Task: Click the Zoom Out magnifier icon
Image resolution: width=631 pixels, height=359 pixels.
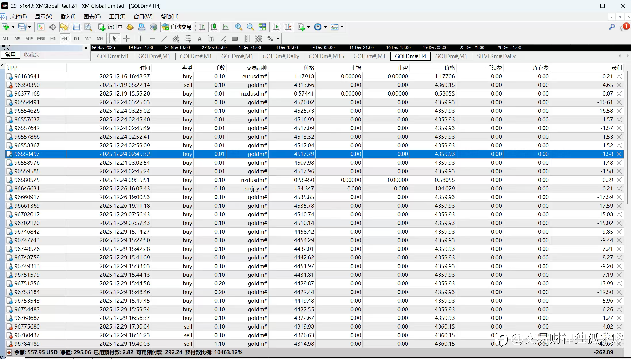Action: pos(250,27)
